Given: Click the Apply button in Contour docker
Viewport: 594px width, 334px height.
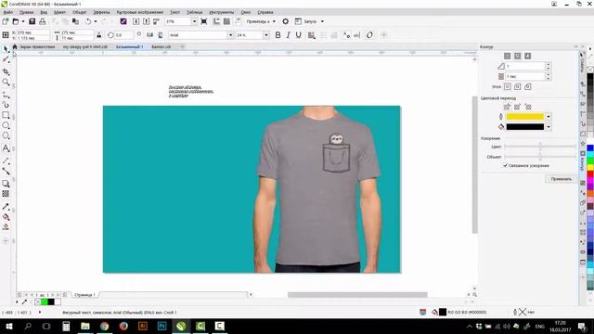Looking at the screenshot, I should (x=561, y=179).
